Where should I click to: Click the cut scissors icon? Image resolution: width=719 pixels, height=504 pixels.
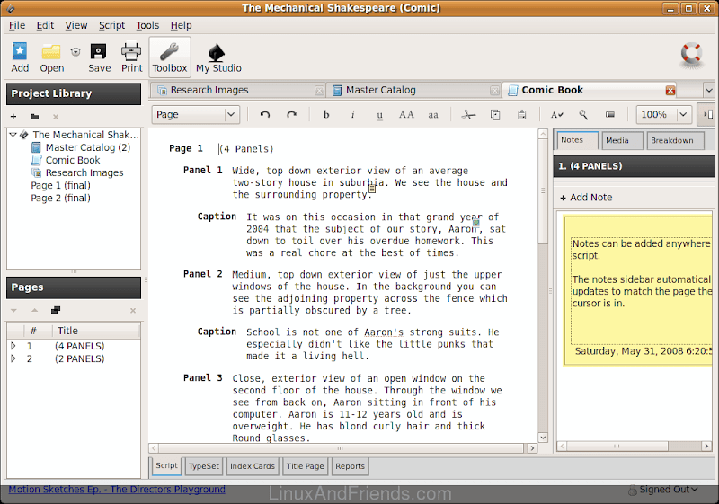[x=467, y=115]
